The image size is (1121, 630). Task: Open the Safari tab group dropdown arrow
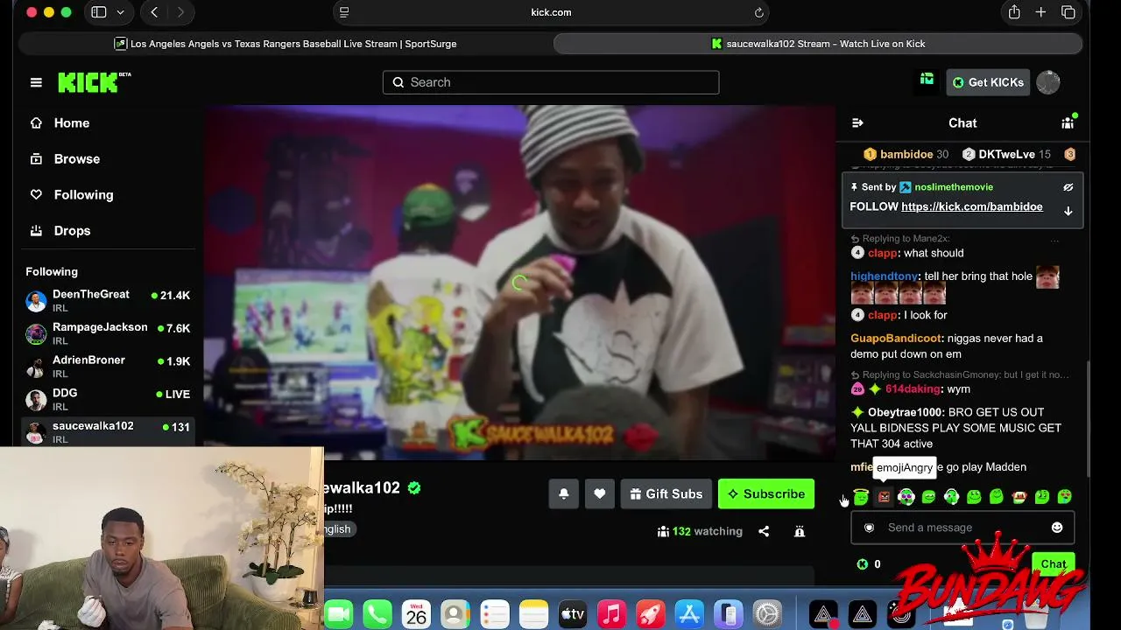click(x=120, y=12)
